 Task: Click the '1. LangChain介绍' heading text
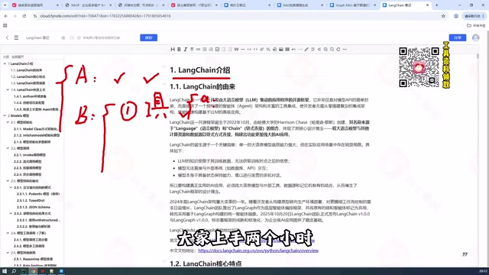[200, 70]
